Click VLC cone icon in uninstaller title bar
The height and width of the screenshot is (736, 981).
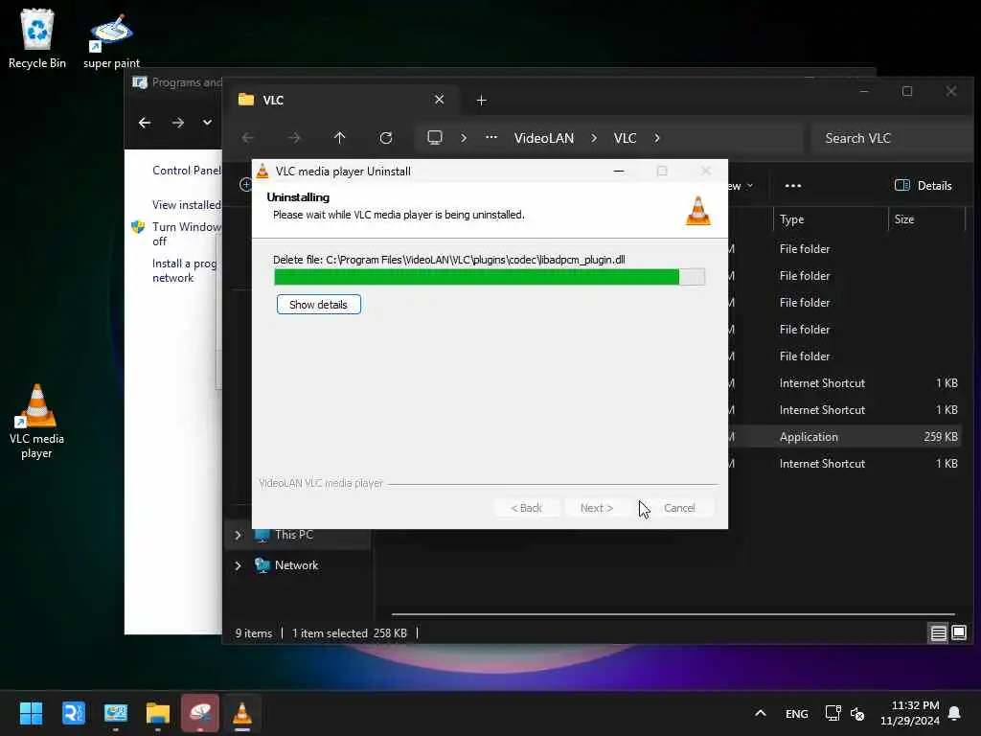click(262, 171)
